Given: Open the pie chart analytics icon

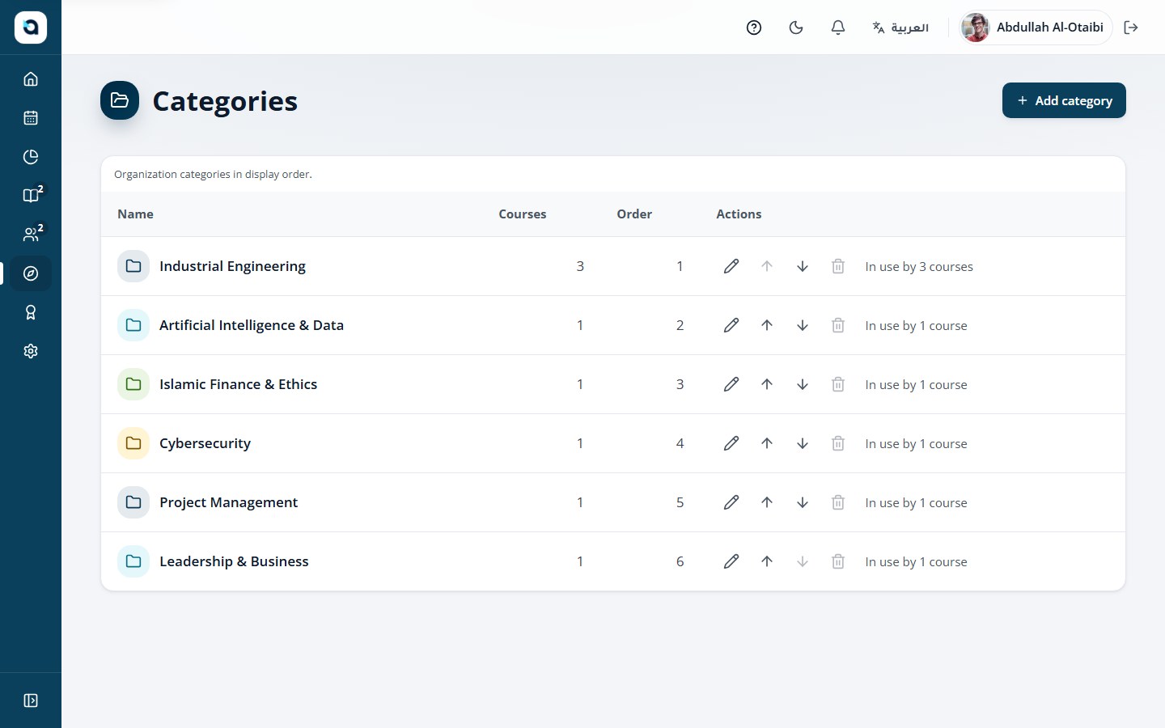Looking at the screenshot, I should pyautogui.click(x=31, y=157).
